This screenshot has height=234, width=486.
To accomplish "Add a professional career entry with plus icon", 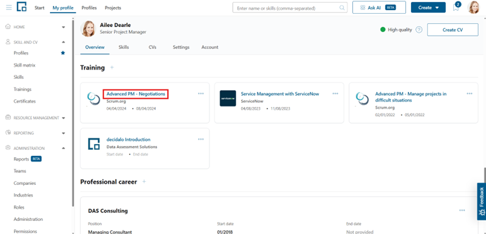I will click(x=144, y=182).
